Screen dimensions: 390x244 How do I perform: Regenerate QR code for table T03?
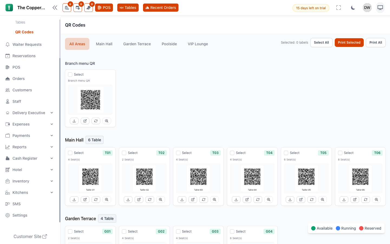(204, 200)
